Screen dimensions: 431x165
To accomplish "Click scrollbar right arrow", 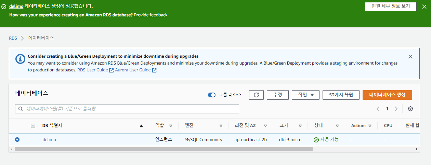I will coord(417,149).
